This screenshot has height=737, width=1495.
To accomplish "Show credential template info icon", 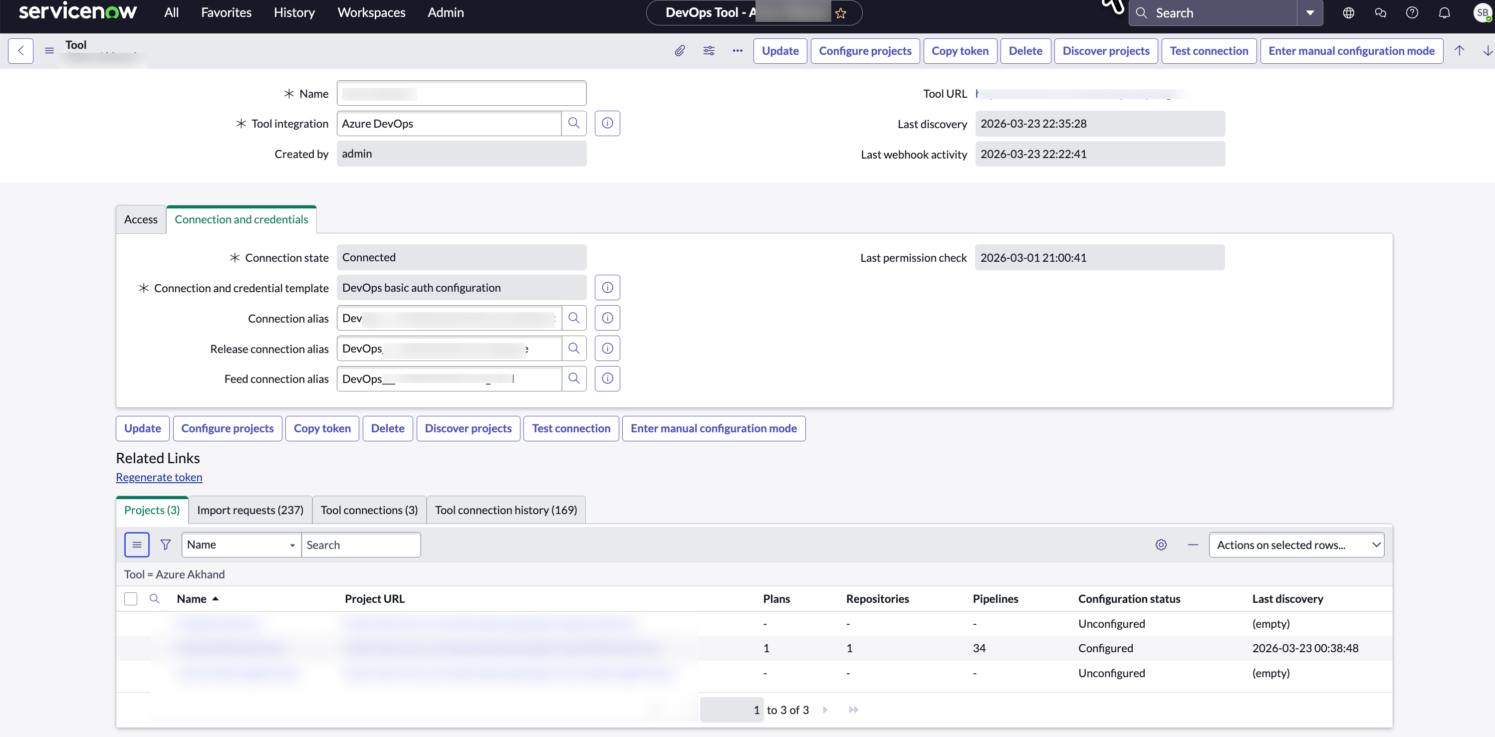I will (x=607, y=288).
